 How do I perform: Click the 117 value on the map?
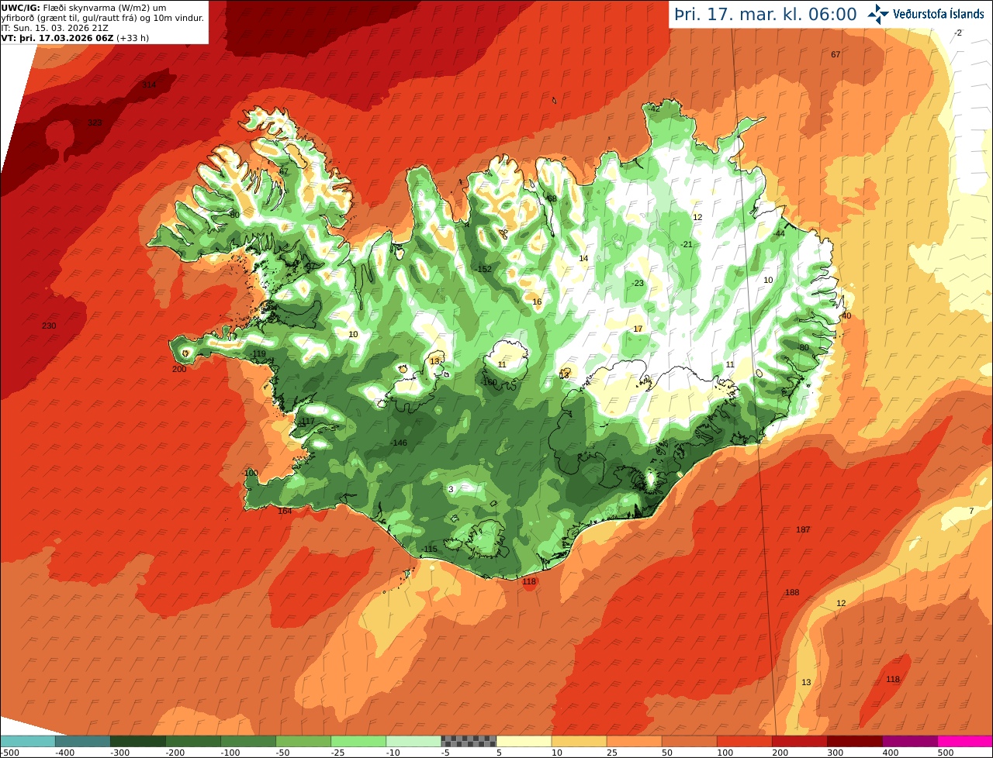click(307, 421)
